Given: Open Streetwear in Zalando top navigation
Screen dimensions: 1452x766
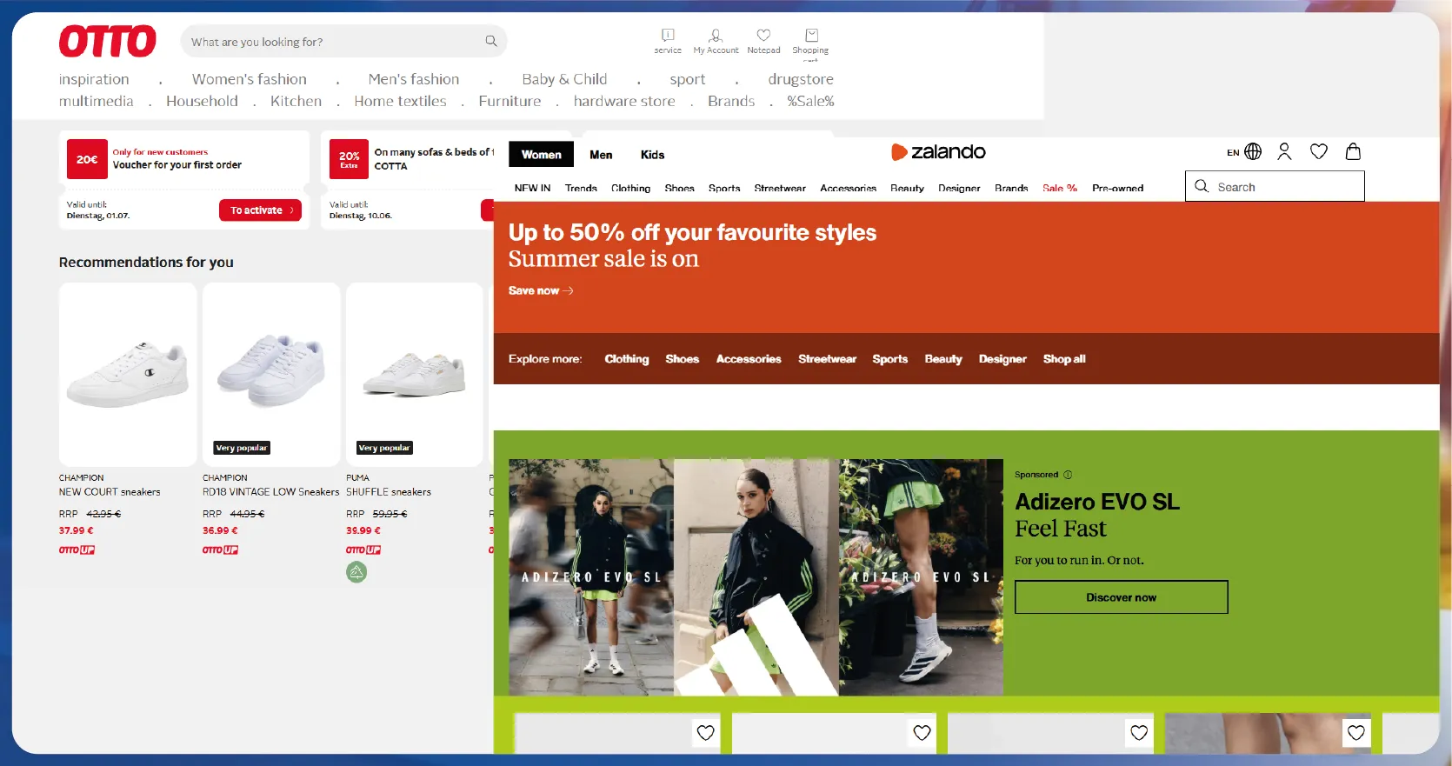Looking at the screenshot, I should pyautogui.click(x=780, y=188).
